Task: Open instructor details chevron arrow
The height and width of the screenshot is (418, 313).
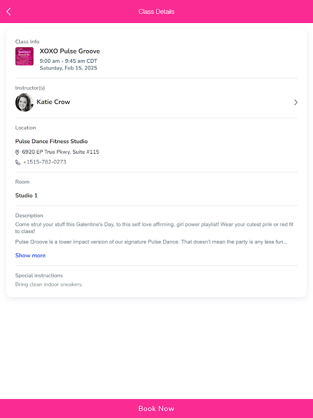Action: coord(296,102)
